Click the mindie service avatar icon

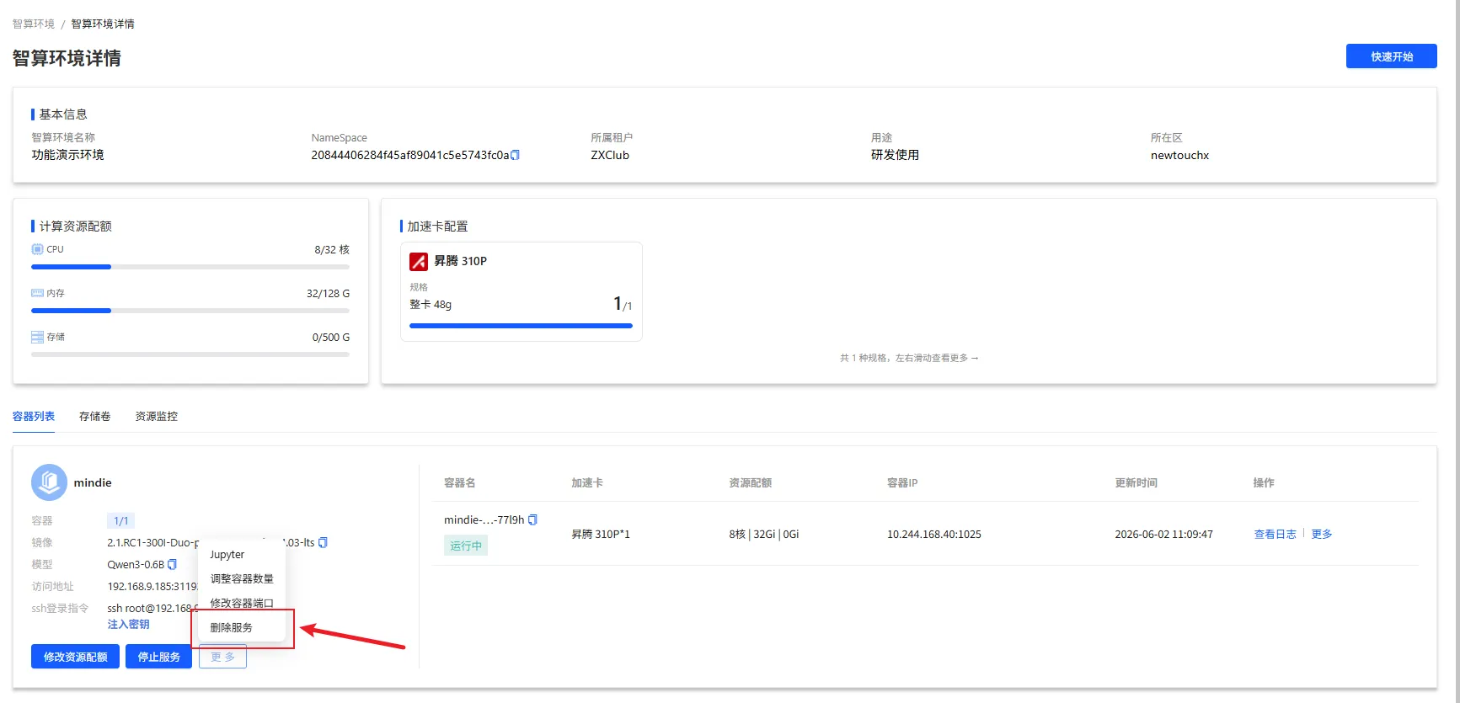(49, 482)
